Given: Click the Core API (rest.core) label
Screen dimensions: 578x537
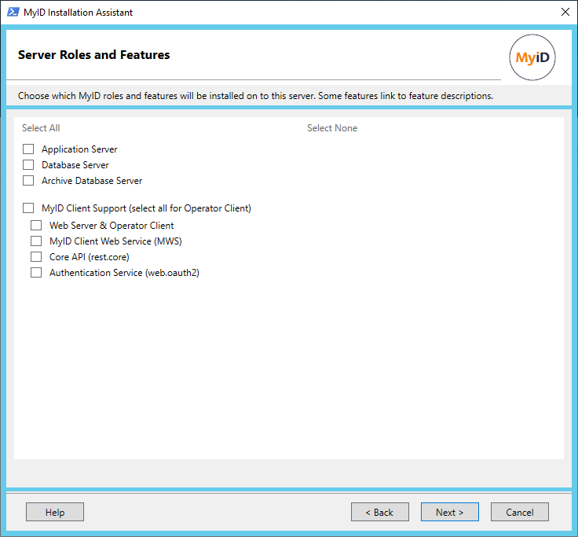Looking at the screenshot, I should pyautogui.click(x=90, y=257).
